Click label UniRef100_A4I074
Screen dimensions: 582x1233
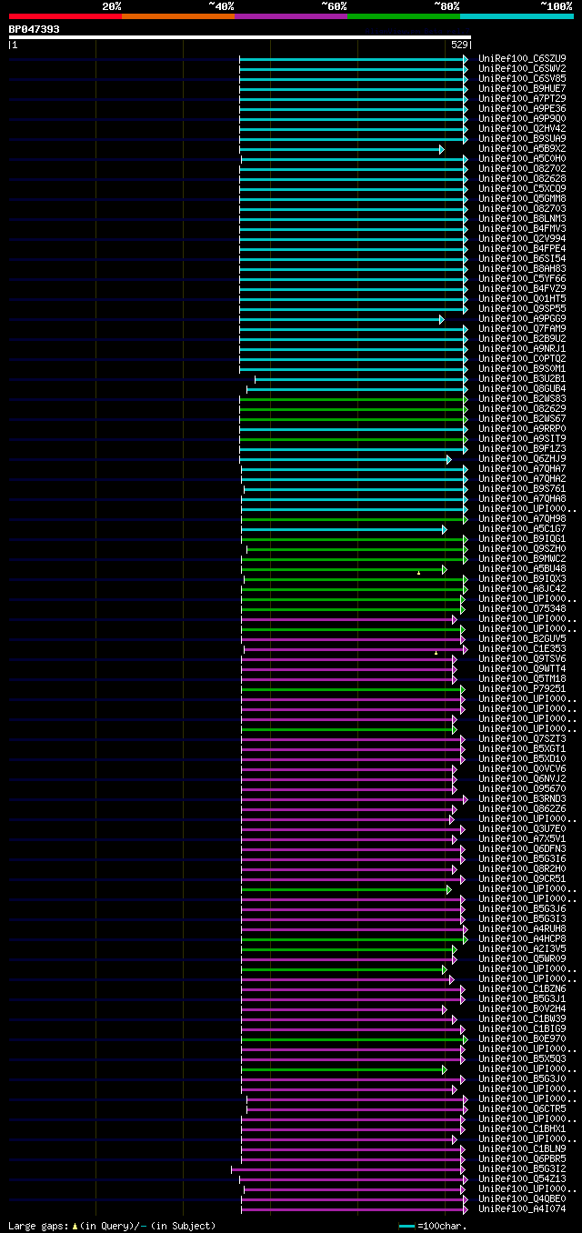coord(522,1208)
